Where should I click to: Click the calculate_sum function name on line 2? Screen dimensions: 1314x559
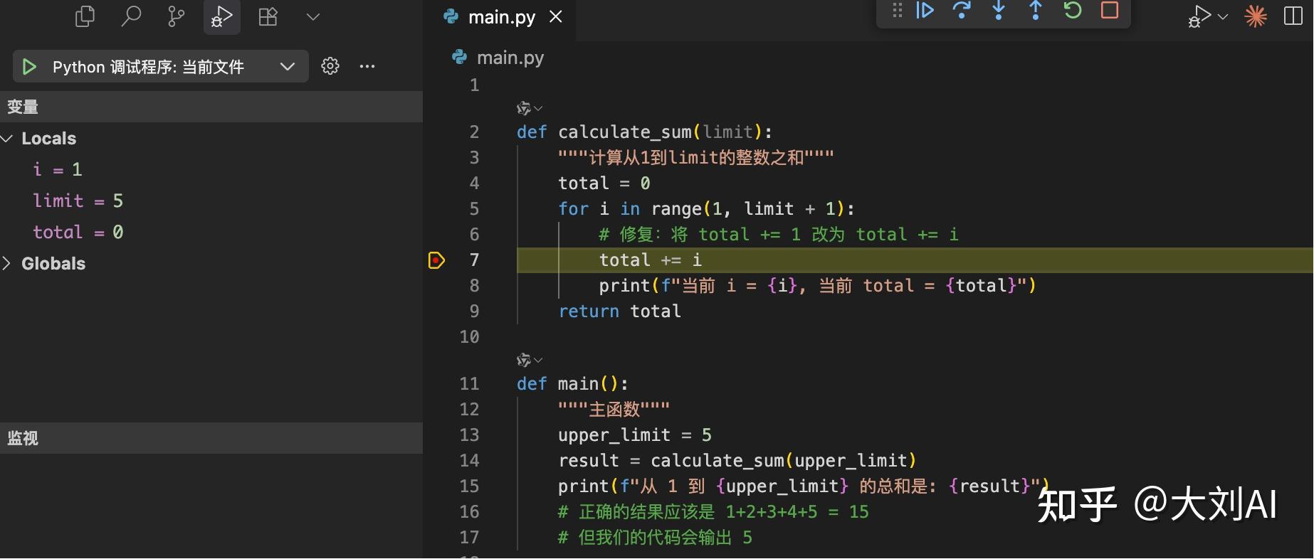[x=624, y=132]
